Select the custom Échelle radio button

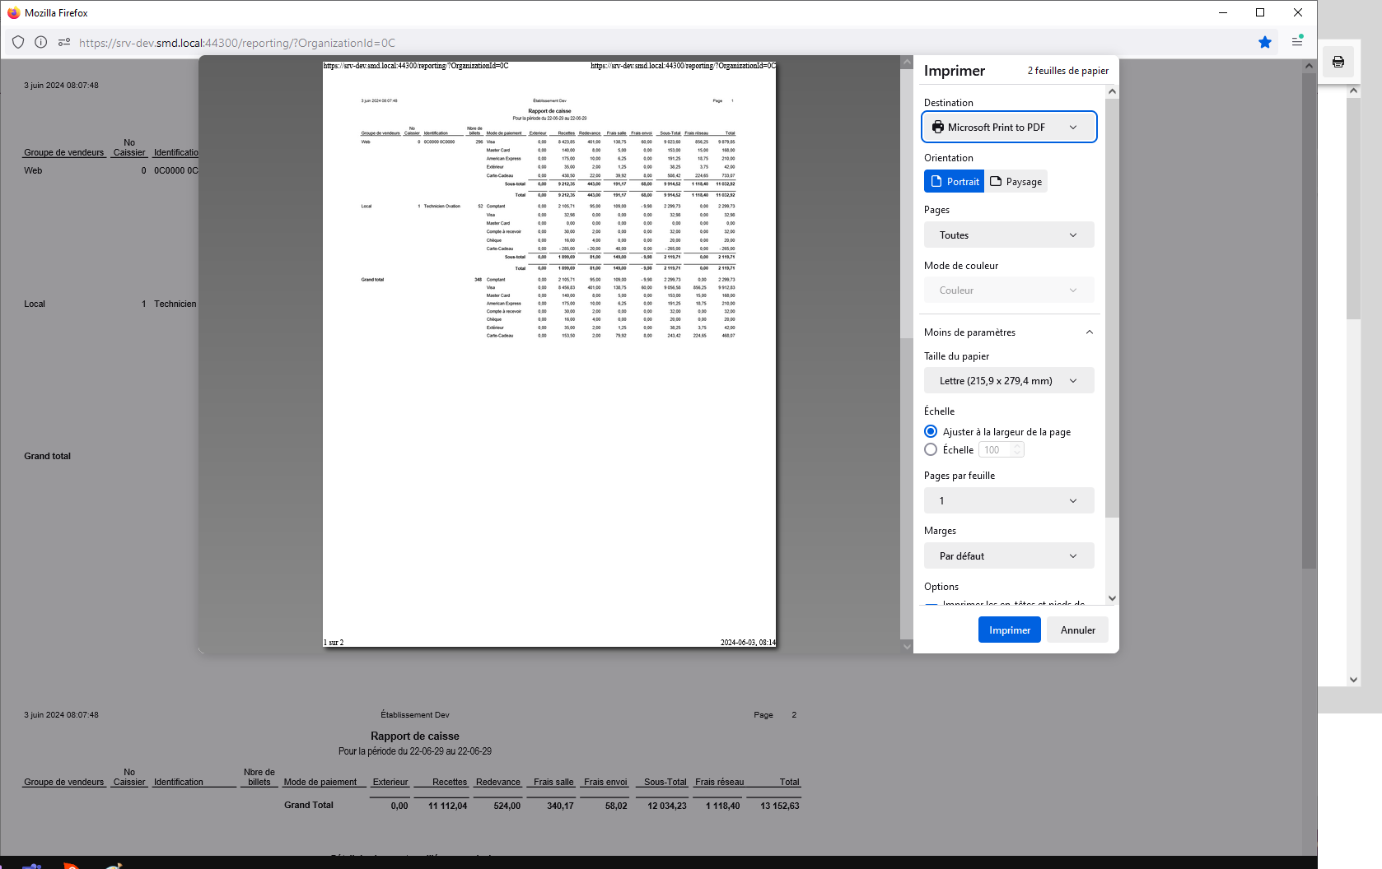point(931,450)
